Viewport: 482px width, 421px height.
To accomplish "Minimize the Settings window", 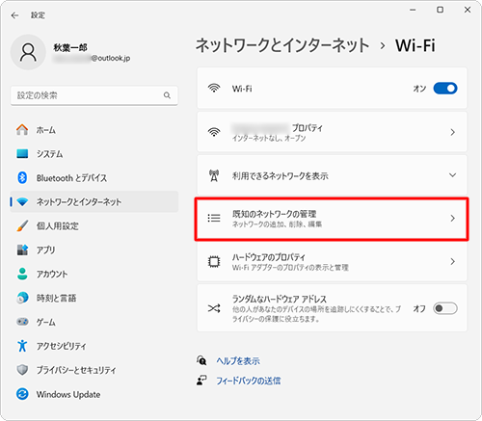I will 413,10.
